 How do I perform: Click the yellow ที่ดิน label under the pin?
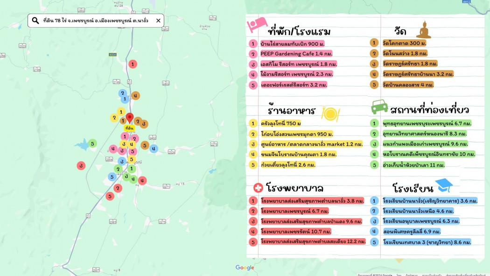[x=129, y=128]
